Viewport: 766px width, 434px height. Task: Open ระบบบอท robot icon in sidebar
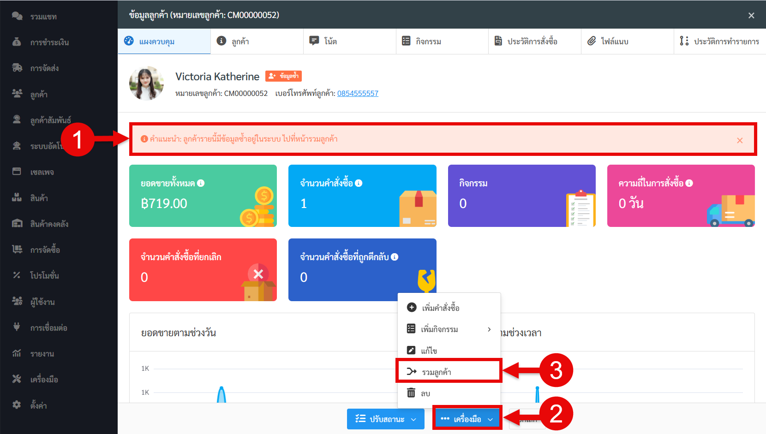[x=17, y=146]
